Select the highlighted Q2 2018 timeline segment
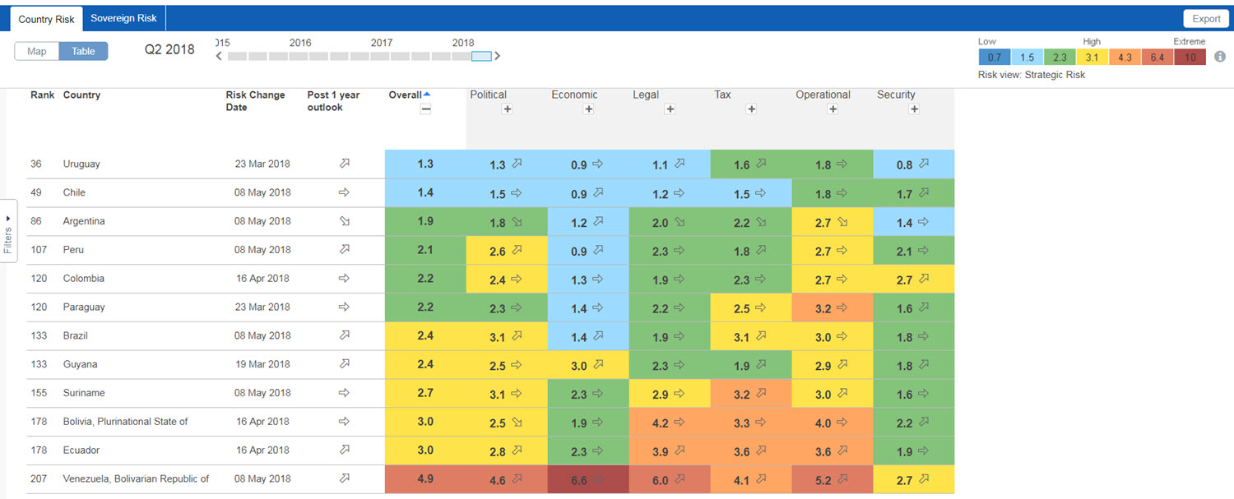The width and height of the screenshot is (1234, 499). 481,56
